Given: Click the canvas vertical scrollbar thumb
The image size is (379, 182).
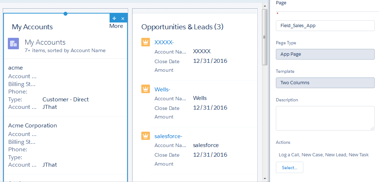Looking at the screenshot, I should click(264, 37).
